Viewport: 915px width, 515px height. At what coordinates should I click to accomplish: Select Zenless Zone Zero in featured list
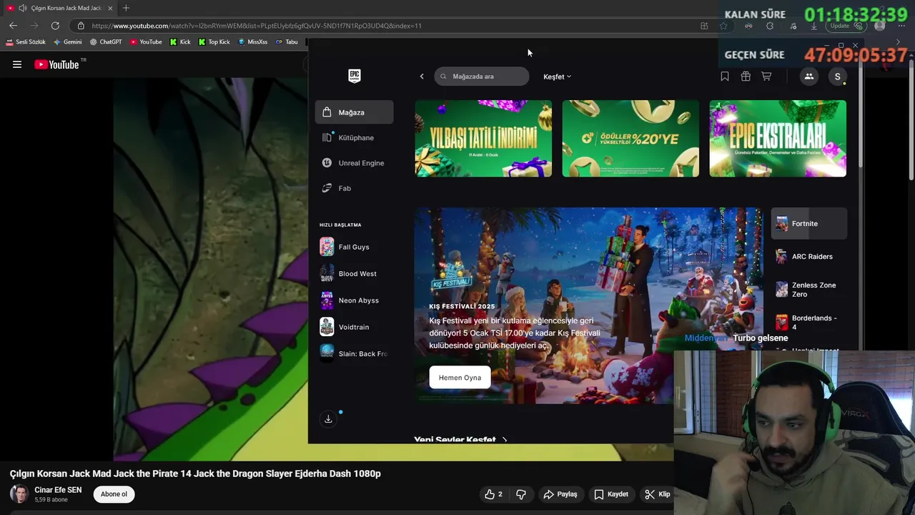coord(808,290)
